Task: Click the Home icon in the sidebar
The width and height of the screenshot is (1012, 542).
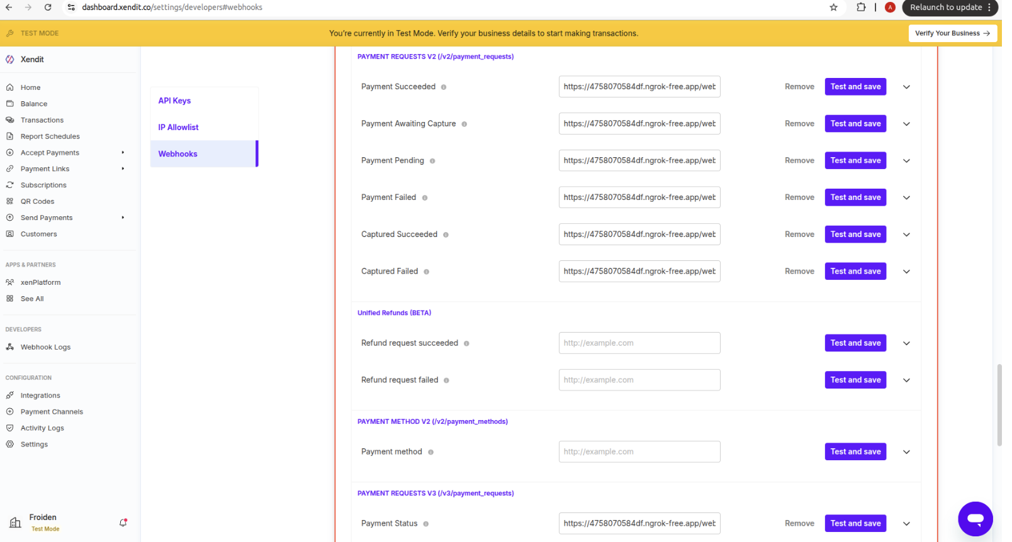Action: click(9, 87)
